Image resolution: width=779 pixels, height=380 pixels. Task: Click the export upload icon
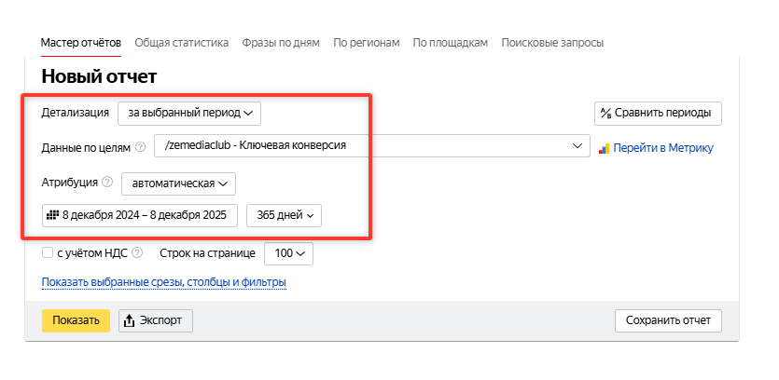coord(130,320)
